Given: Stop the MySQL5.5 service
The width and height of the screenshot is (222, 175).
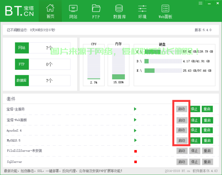Looking at the screenshot, I should [x=195, y=141].
